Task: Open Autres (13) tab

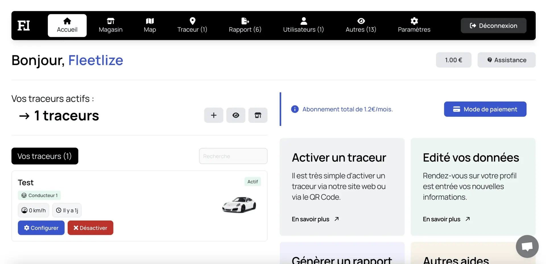Action: tap(361, 25)
